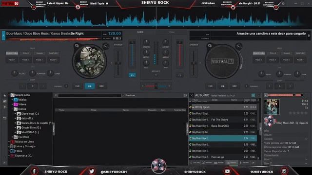312x175 pixels.
Task: Open the User 1 dropdown in info panel
Action: (306, 159)
